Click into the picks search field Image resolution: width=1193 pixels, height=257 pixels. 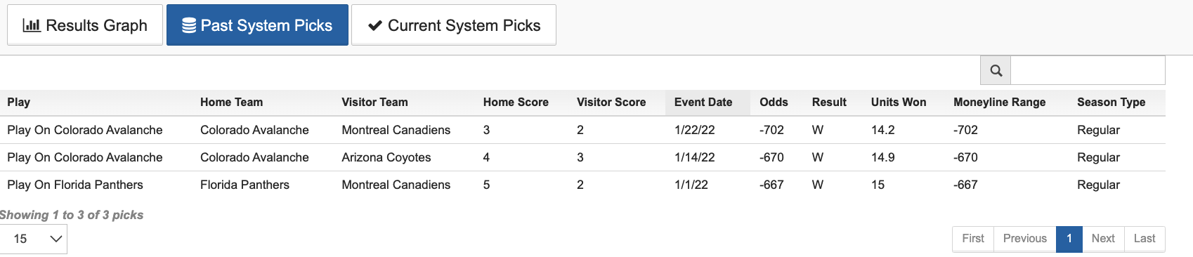tap(1088, 70)
